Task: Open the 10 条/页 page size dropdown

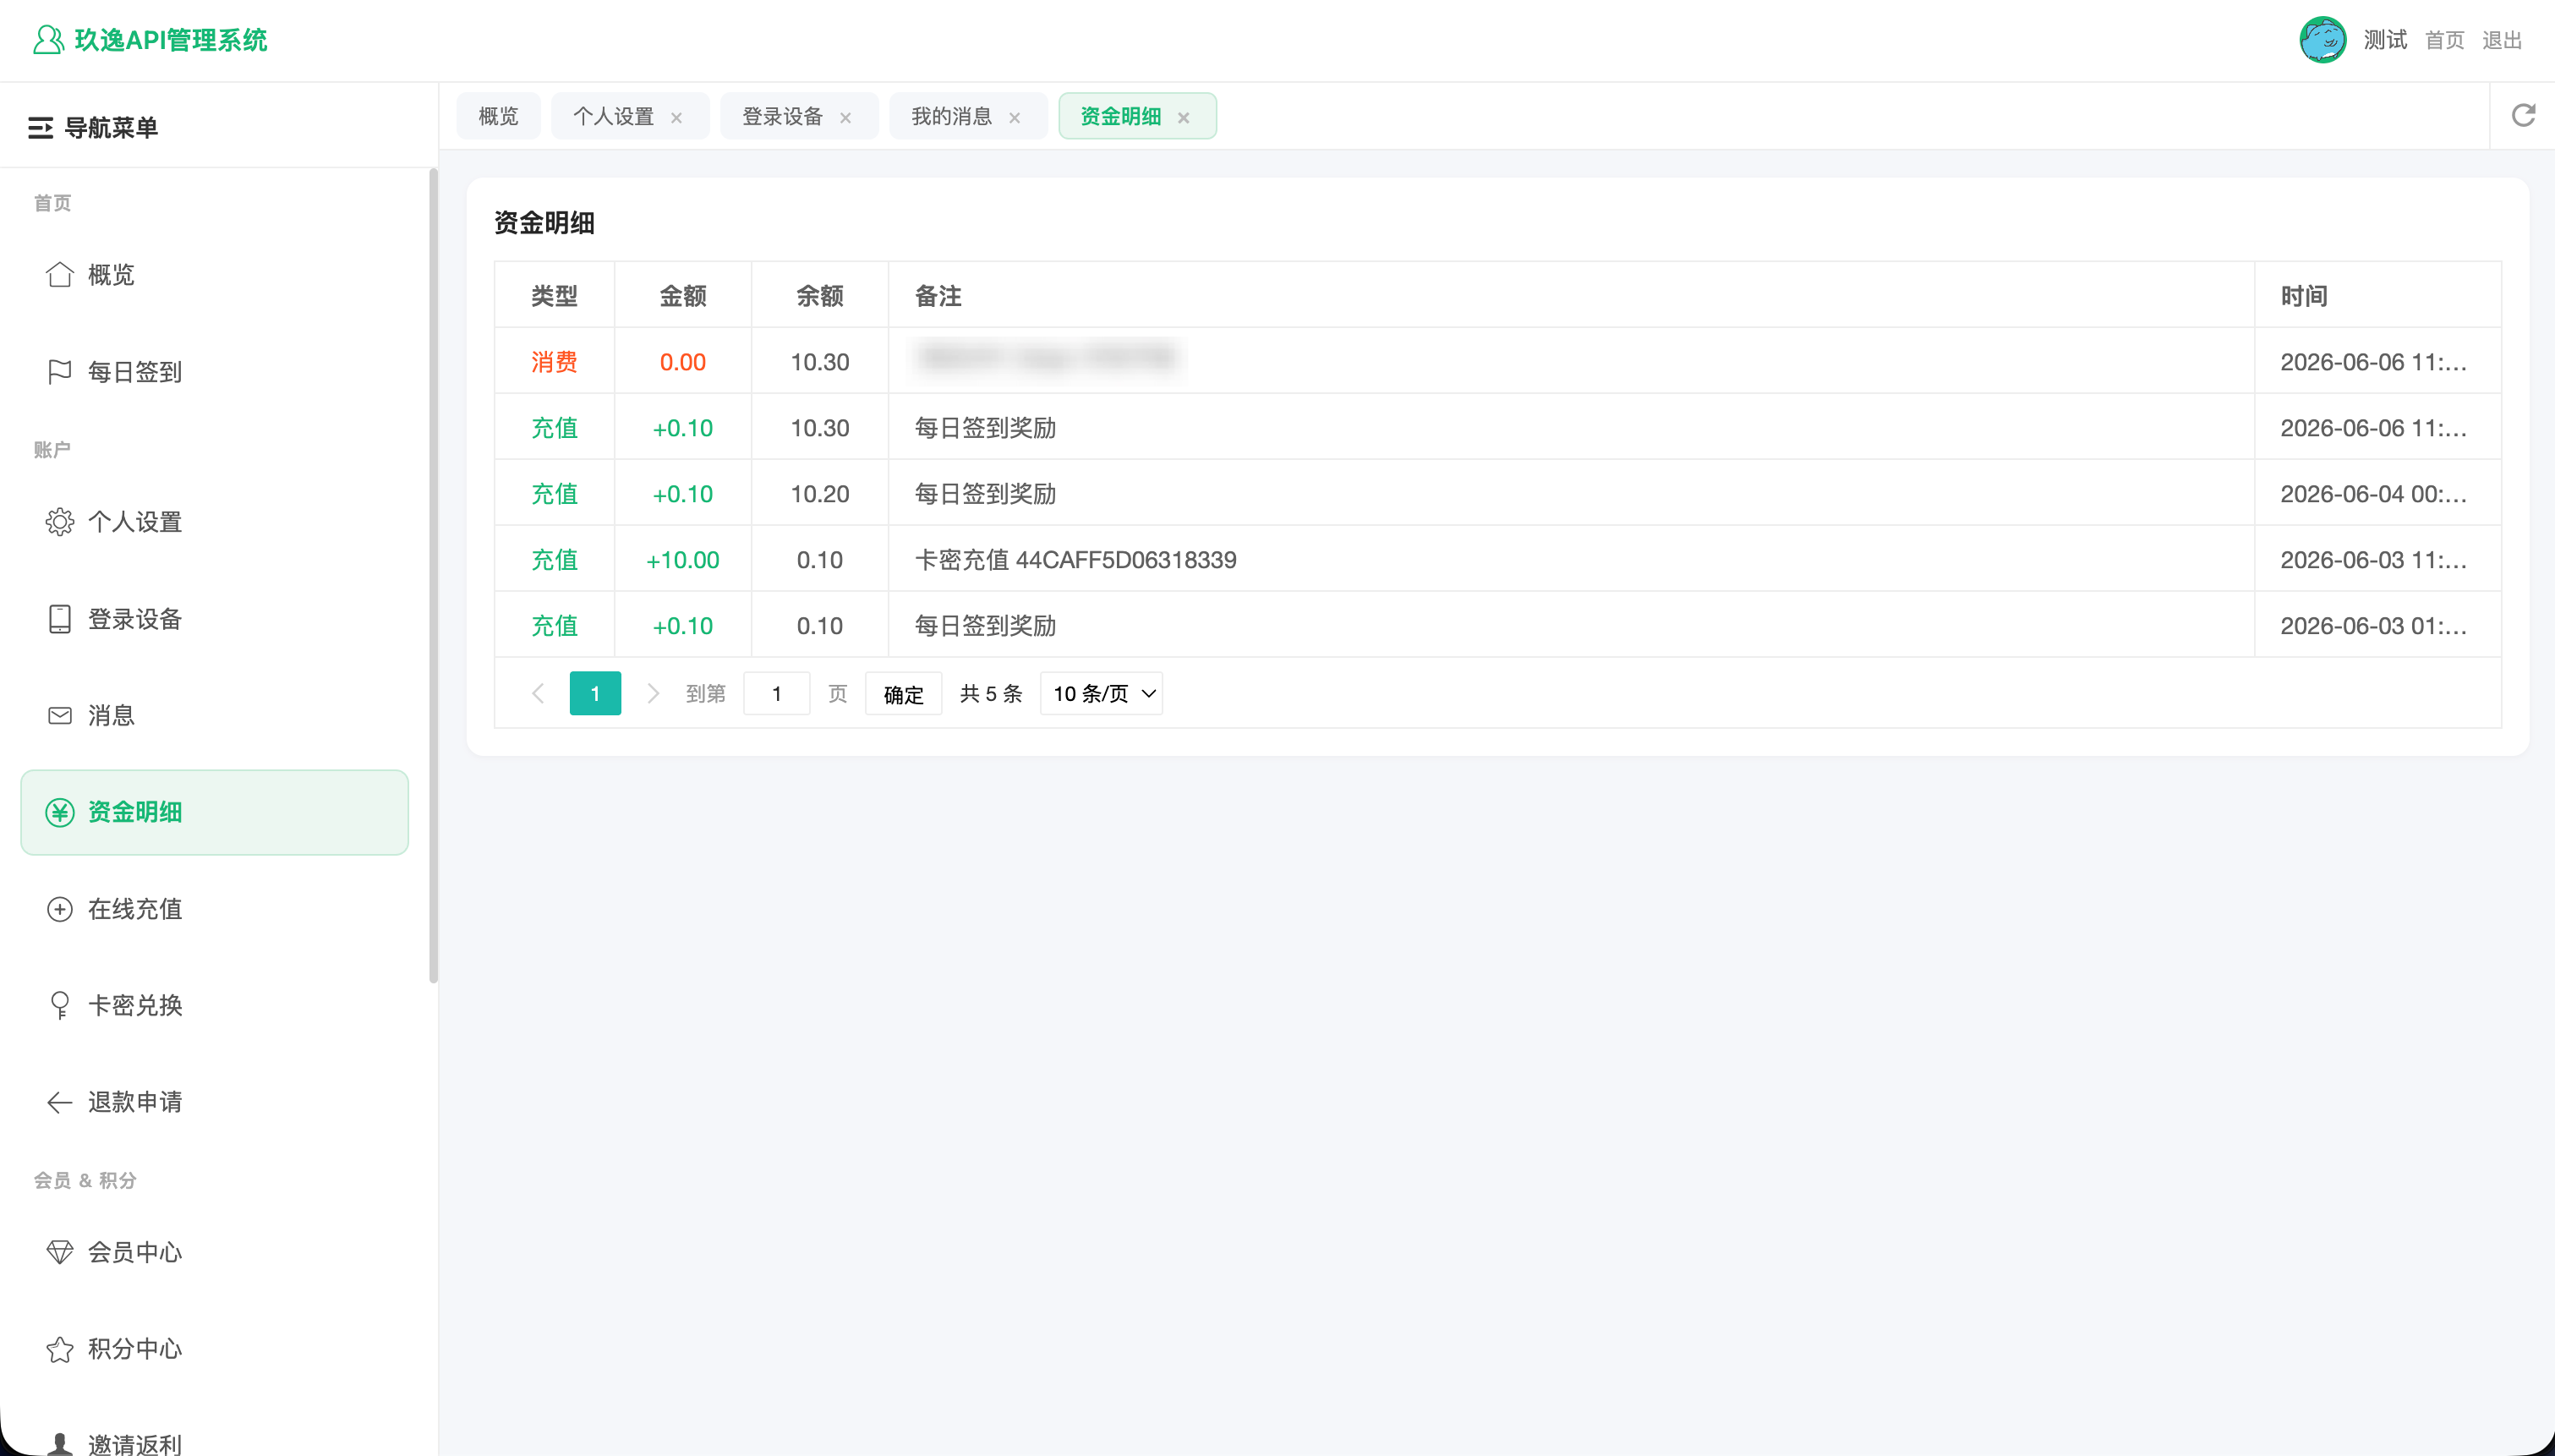Action: 1102,693
